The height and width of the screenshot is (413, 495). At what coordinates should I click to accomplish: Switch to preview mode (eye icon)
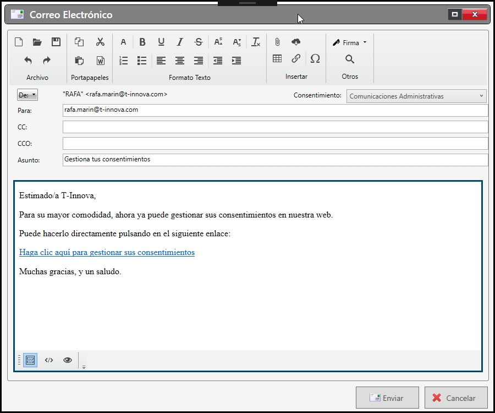coord(68,360)
